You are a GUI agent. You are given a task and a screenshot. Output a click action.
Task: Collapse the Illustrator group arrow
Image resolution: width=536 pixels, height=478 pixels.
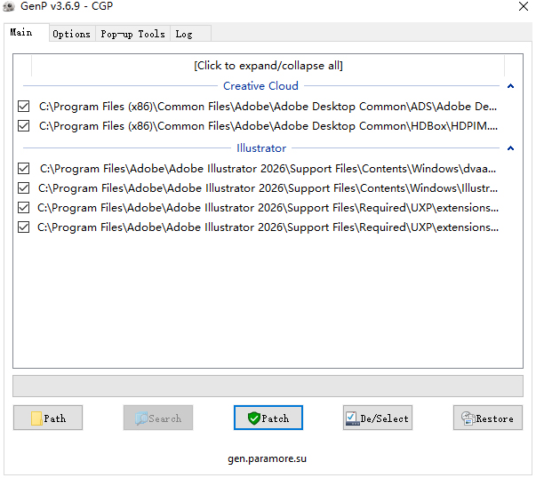[x=510, y=148]
